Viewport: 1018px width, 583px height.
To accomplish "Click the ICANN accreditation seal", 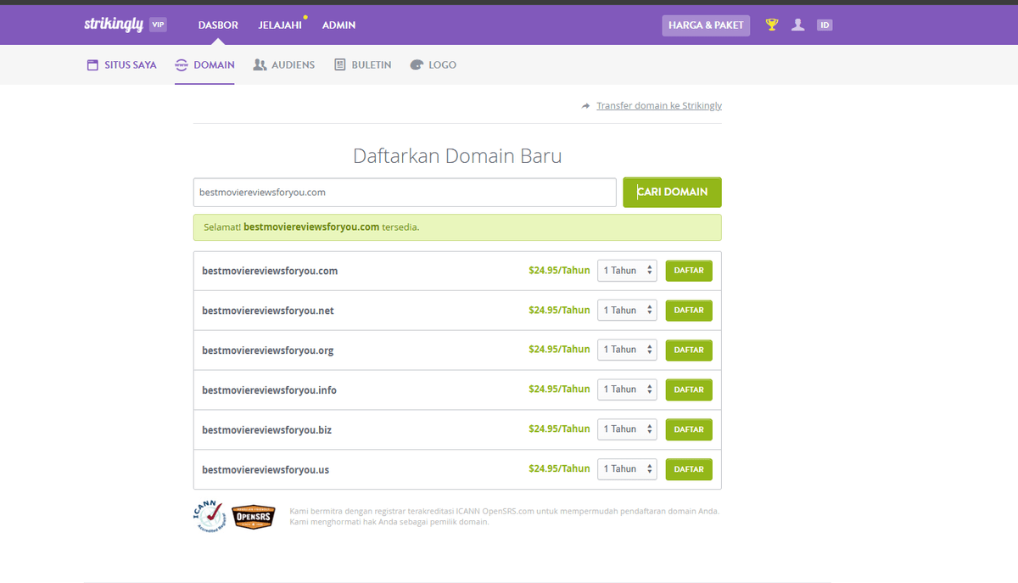I will (209, 516).
